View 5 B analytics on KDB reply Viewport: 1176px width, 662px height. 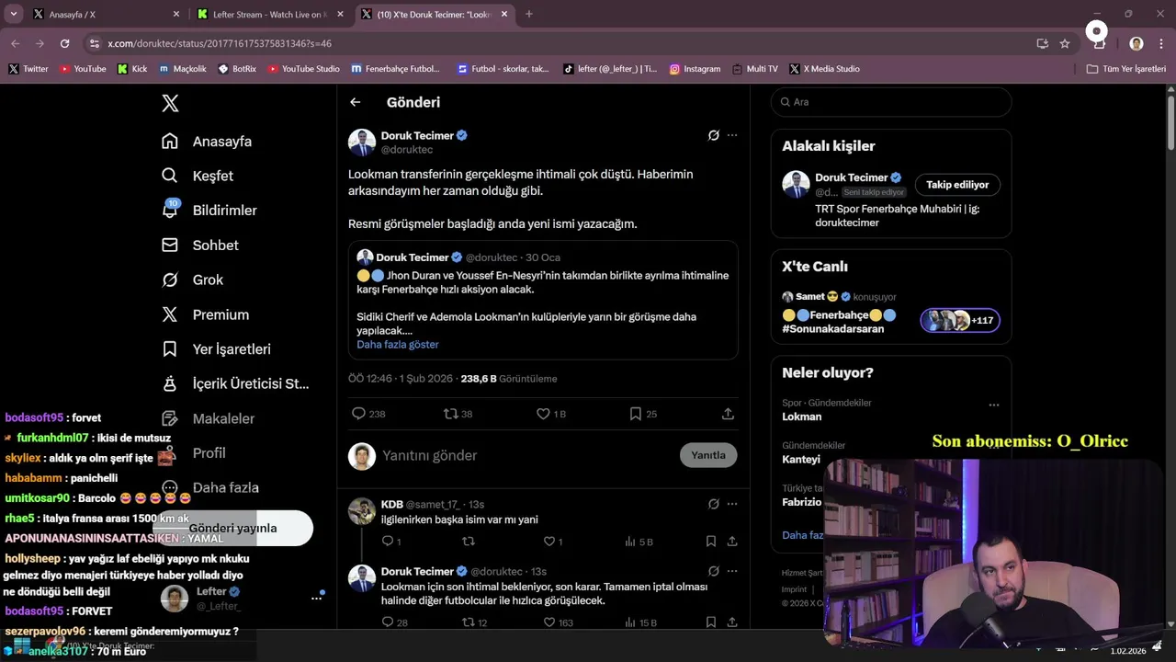click(x=639, y=542)
